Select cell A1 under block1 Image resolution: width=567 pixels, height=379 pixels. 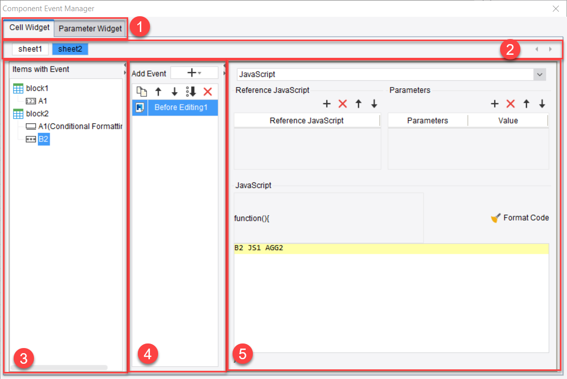coord(43,101)
